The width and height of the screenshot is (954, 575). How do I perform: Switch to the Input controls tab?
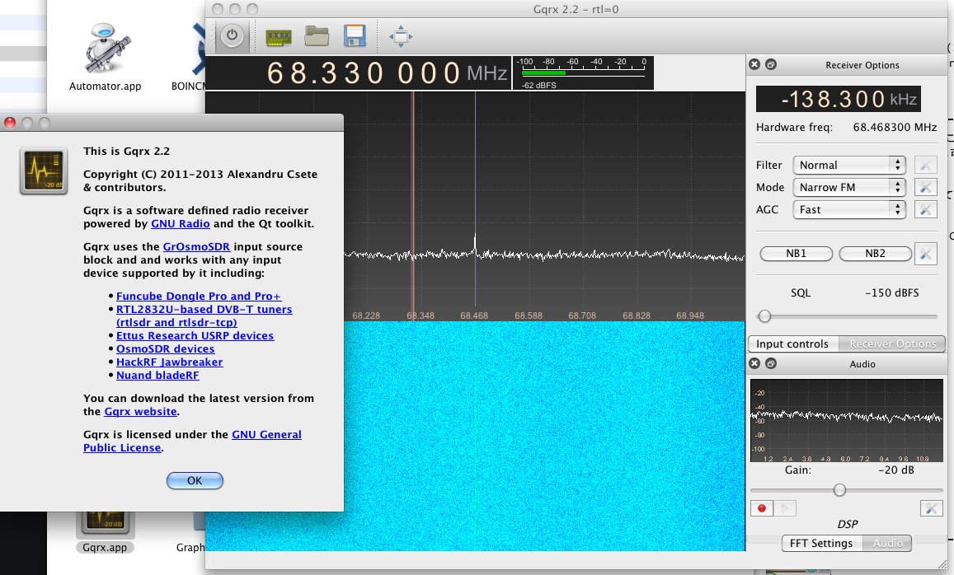coord(792,344)
